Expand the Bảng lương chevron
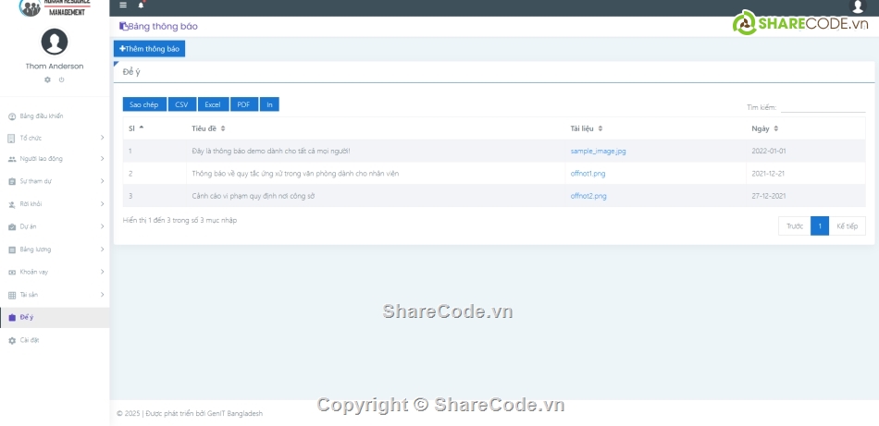The height and width of the screenshot is (426, 879). tap(102, 250)
